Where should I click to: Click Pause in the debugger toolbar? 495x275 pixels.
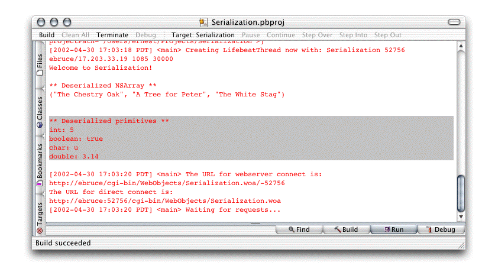[x=251, y=35]
